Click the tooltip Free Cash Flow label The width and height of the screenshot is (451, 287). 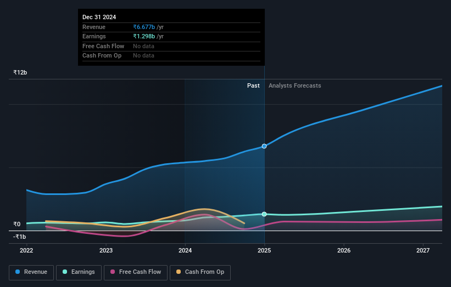[103, 46]
